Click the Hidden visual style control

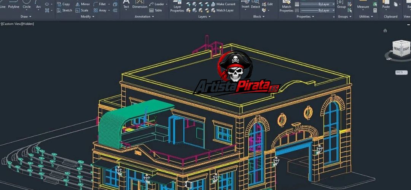pos(28,24)
